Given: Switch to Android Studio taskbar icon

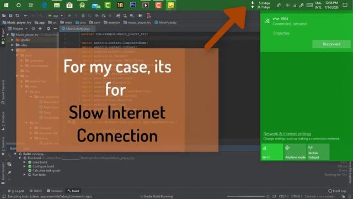Looking at the screenshot, I should tap(82, 5).
